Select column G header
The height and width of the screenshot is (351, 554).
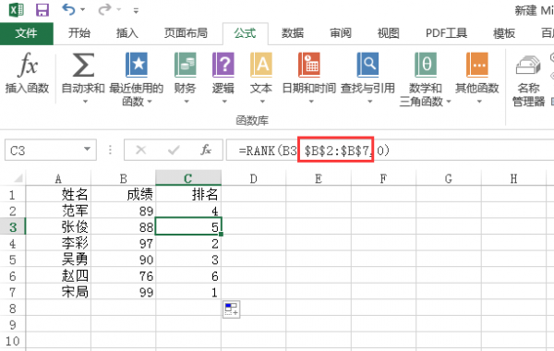click(449, 178)
